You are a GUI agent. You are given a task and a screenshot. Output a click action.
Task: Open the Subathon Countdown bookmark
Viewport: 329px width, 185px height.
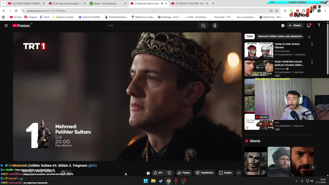(x=63, y=17)
